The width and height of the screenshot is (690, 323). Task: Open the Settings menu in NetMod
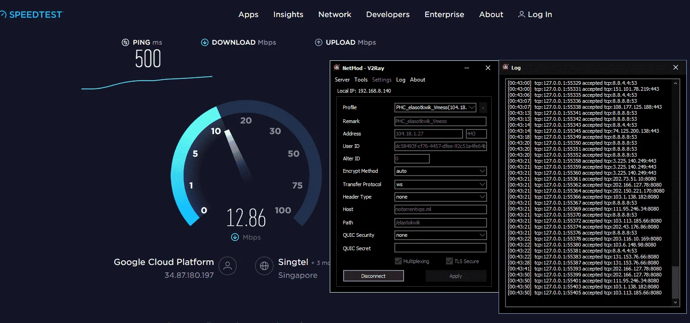tap(382, 80)
